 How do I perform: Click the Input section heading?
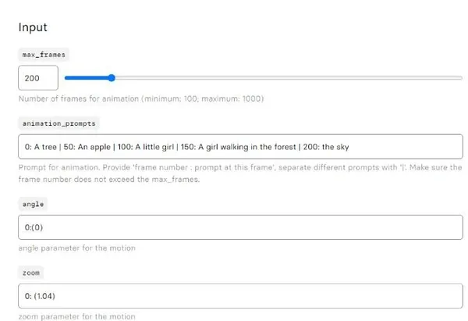point(33,27)
